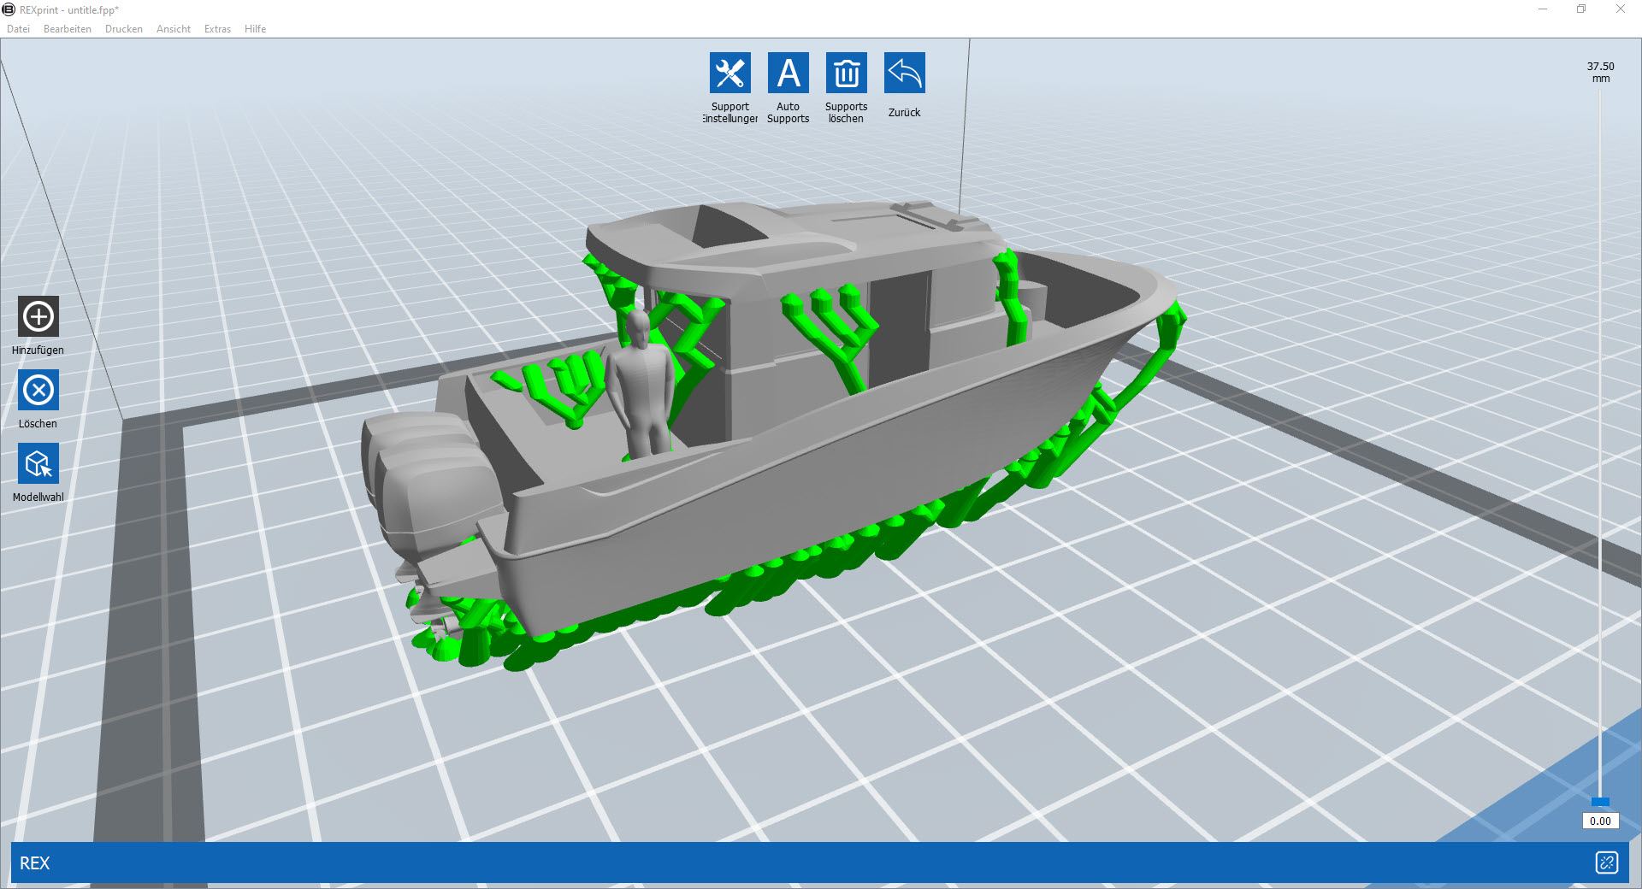Click the 37.50 mm maximum height label
Screen dimensions: 1642x889
coord(1600,72)
